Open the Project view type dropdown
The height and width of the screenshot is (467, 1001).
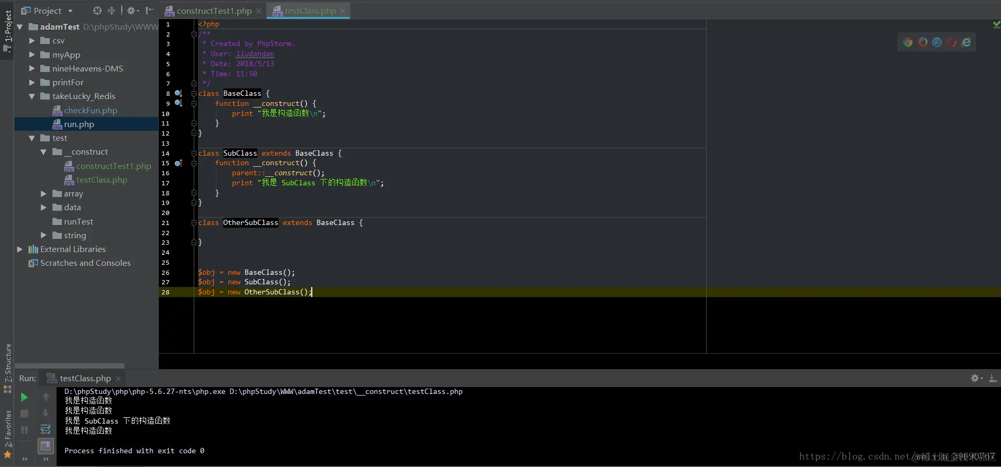[x=70, y=11]
